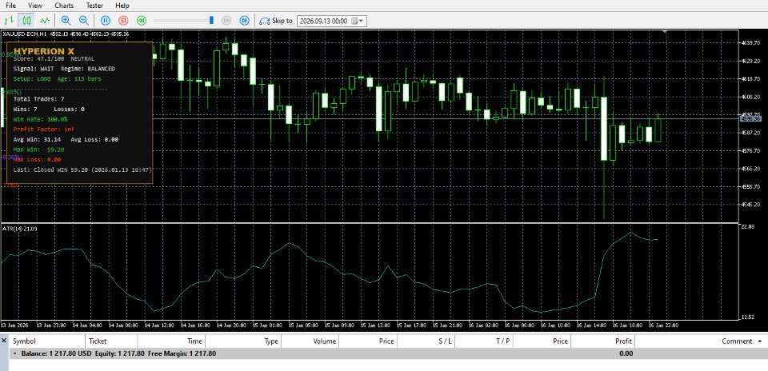Click the HYPERION X panel title
Viewport: 768px width, 371px height.
(x=43, y=51)
